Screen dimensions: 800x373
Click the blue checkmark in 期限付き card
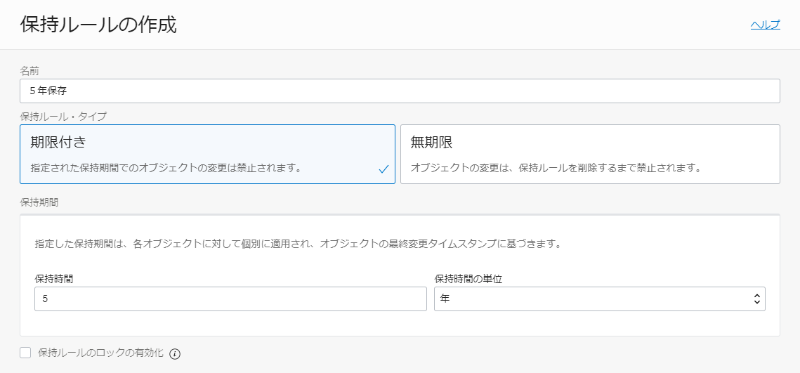[384, 169]
